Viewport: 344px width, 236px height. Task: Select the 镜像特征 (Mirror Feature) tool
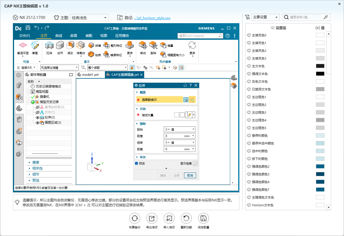click(112, 54)
